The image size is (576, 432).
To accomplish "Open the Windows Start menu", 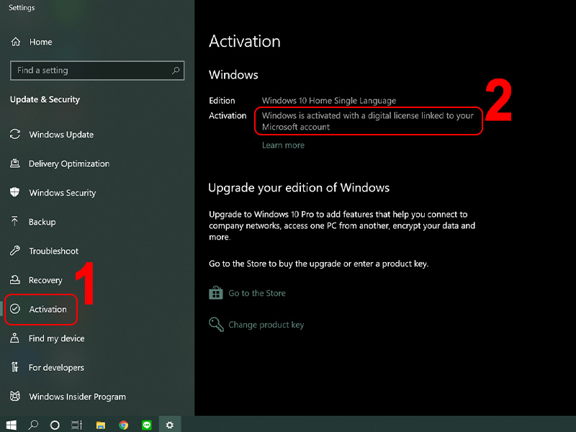I will coord(11,425).
